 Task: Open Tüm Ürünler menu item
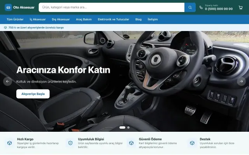(x=15, y=19)
